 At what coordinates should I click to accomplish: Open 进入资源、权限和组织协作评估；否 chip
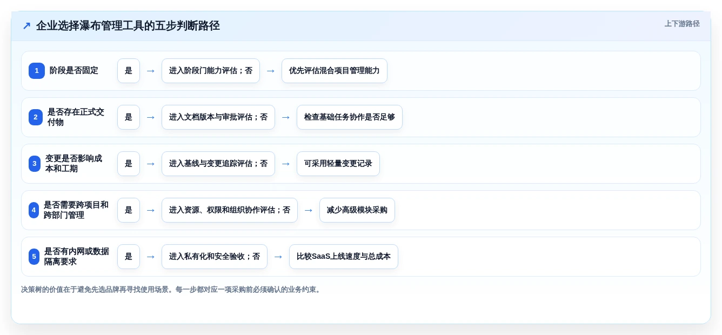click(x=230, y=210)
